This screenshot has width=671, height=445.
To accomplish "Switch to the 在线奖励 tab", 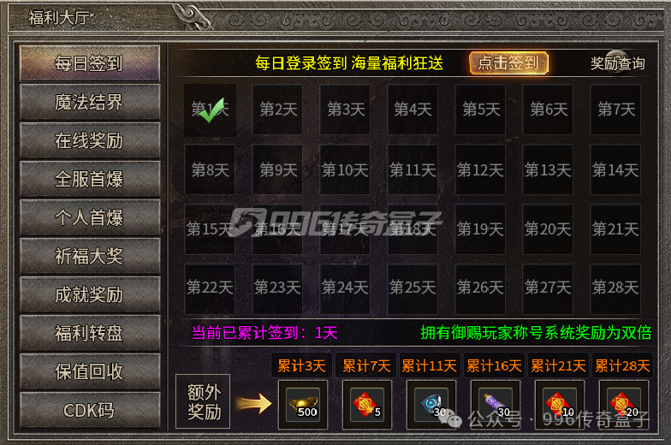I will click(89, 140).
